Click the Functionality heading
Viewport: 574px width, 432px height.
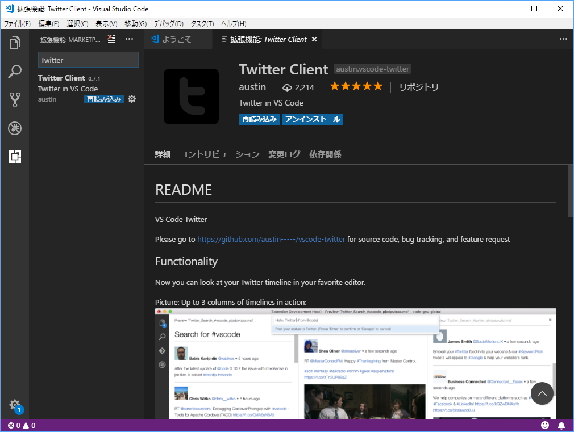(186, 261)
